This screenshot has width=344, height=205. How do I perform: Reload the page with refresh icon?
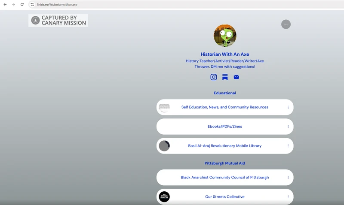tap(22, 4)
